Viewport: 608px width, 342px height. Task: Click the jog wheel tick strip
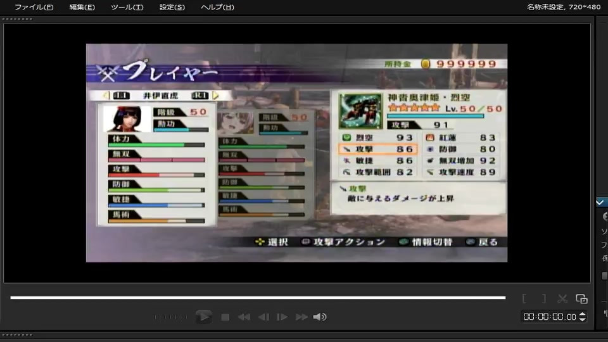click(x=170, y=317)
